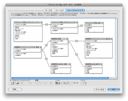The image size is (128, 101).
Task: Select the text note A tool
Action: coord(59,83)
